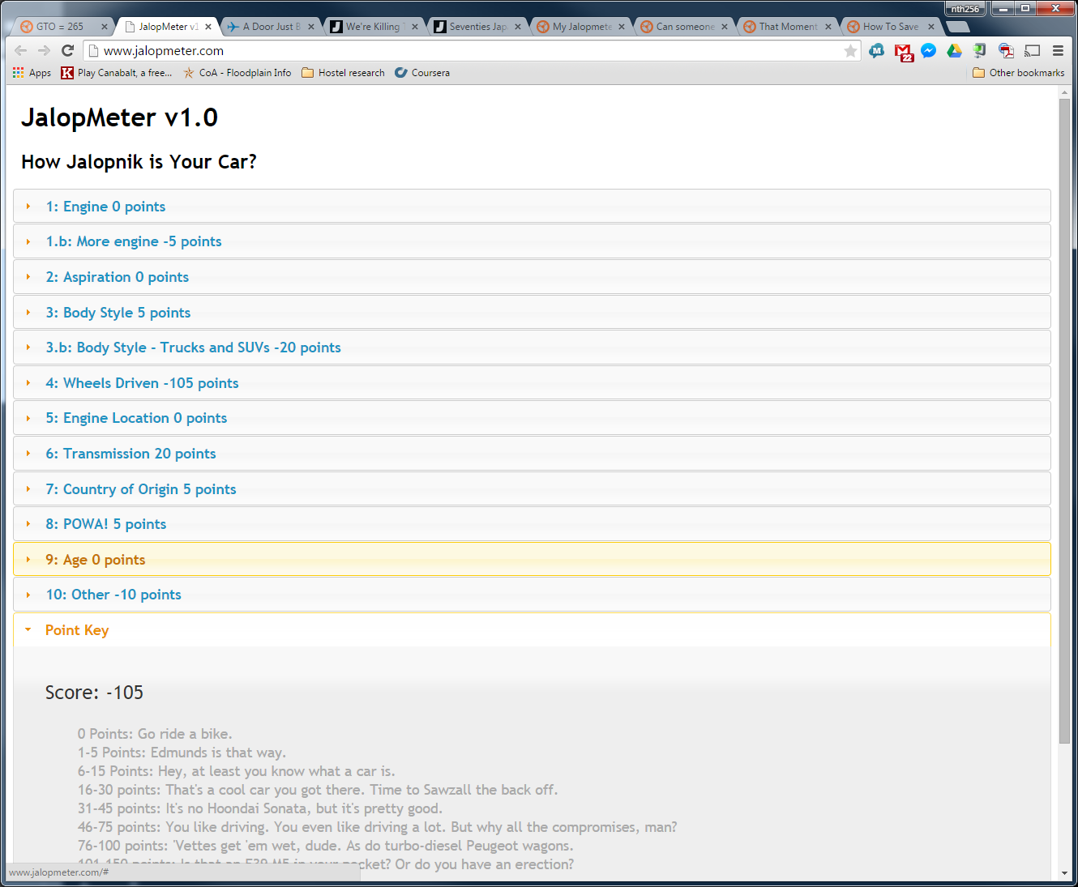Close the A Door Just B tab
The width and height of the screenshot is (1078, 887).
point(311,27)
